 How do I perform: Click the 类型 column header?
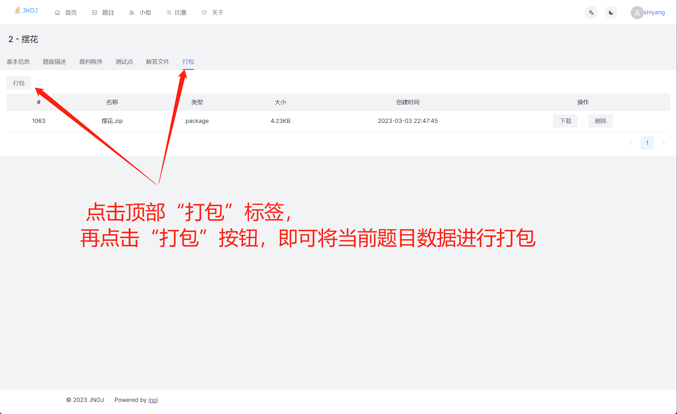pyautogui.click(x=197, y=102)
